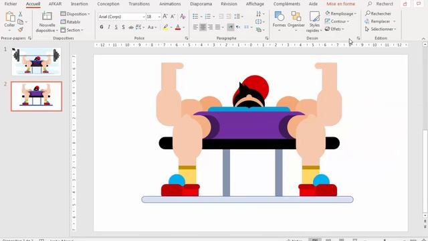
Task: Insert a new slide with Nouvelle diapositive icon
Action: coord(47,16)
